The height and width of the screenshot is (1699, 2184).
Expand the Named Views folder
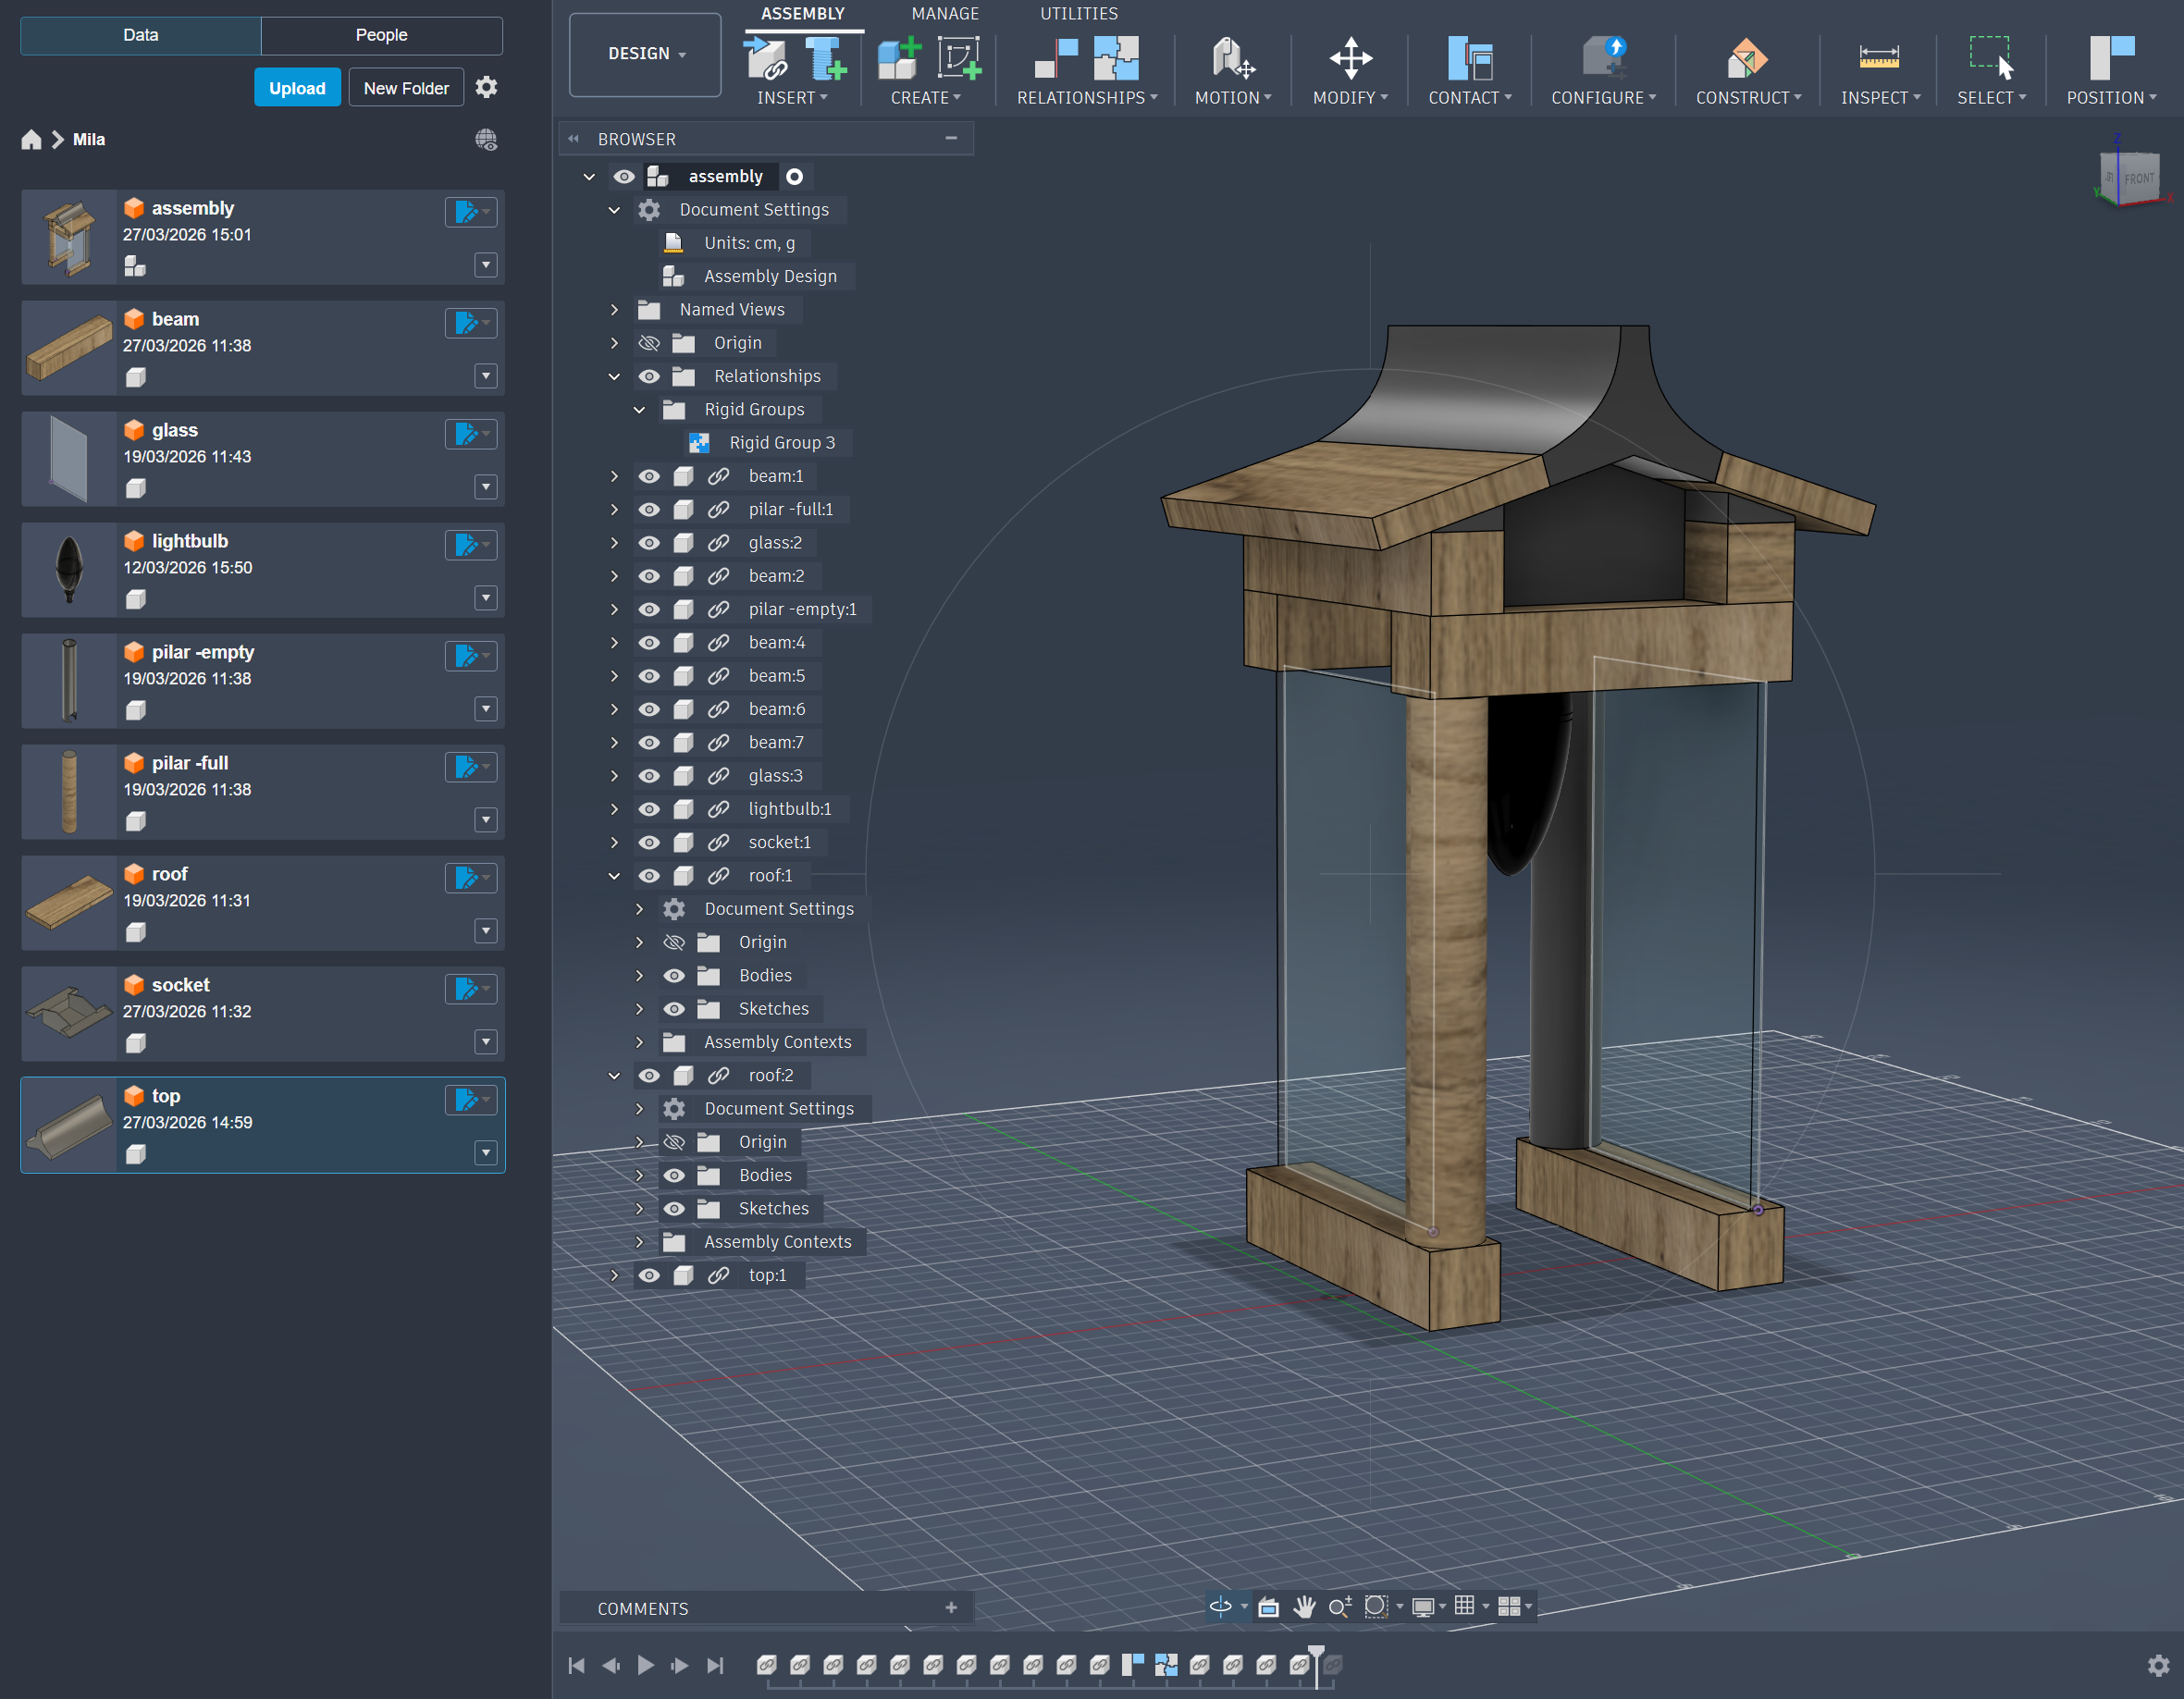pyautogui.click(x=614, y=310)
